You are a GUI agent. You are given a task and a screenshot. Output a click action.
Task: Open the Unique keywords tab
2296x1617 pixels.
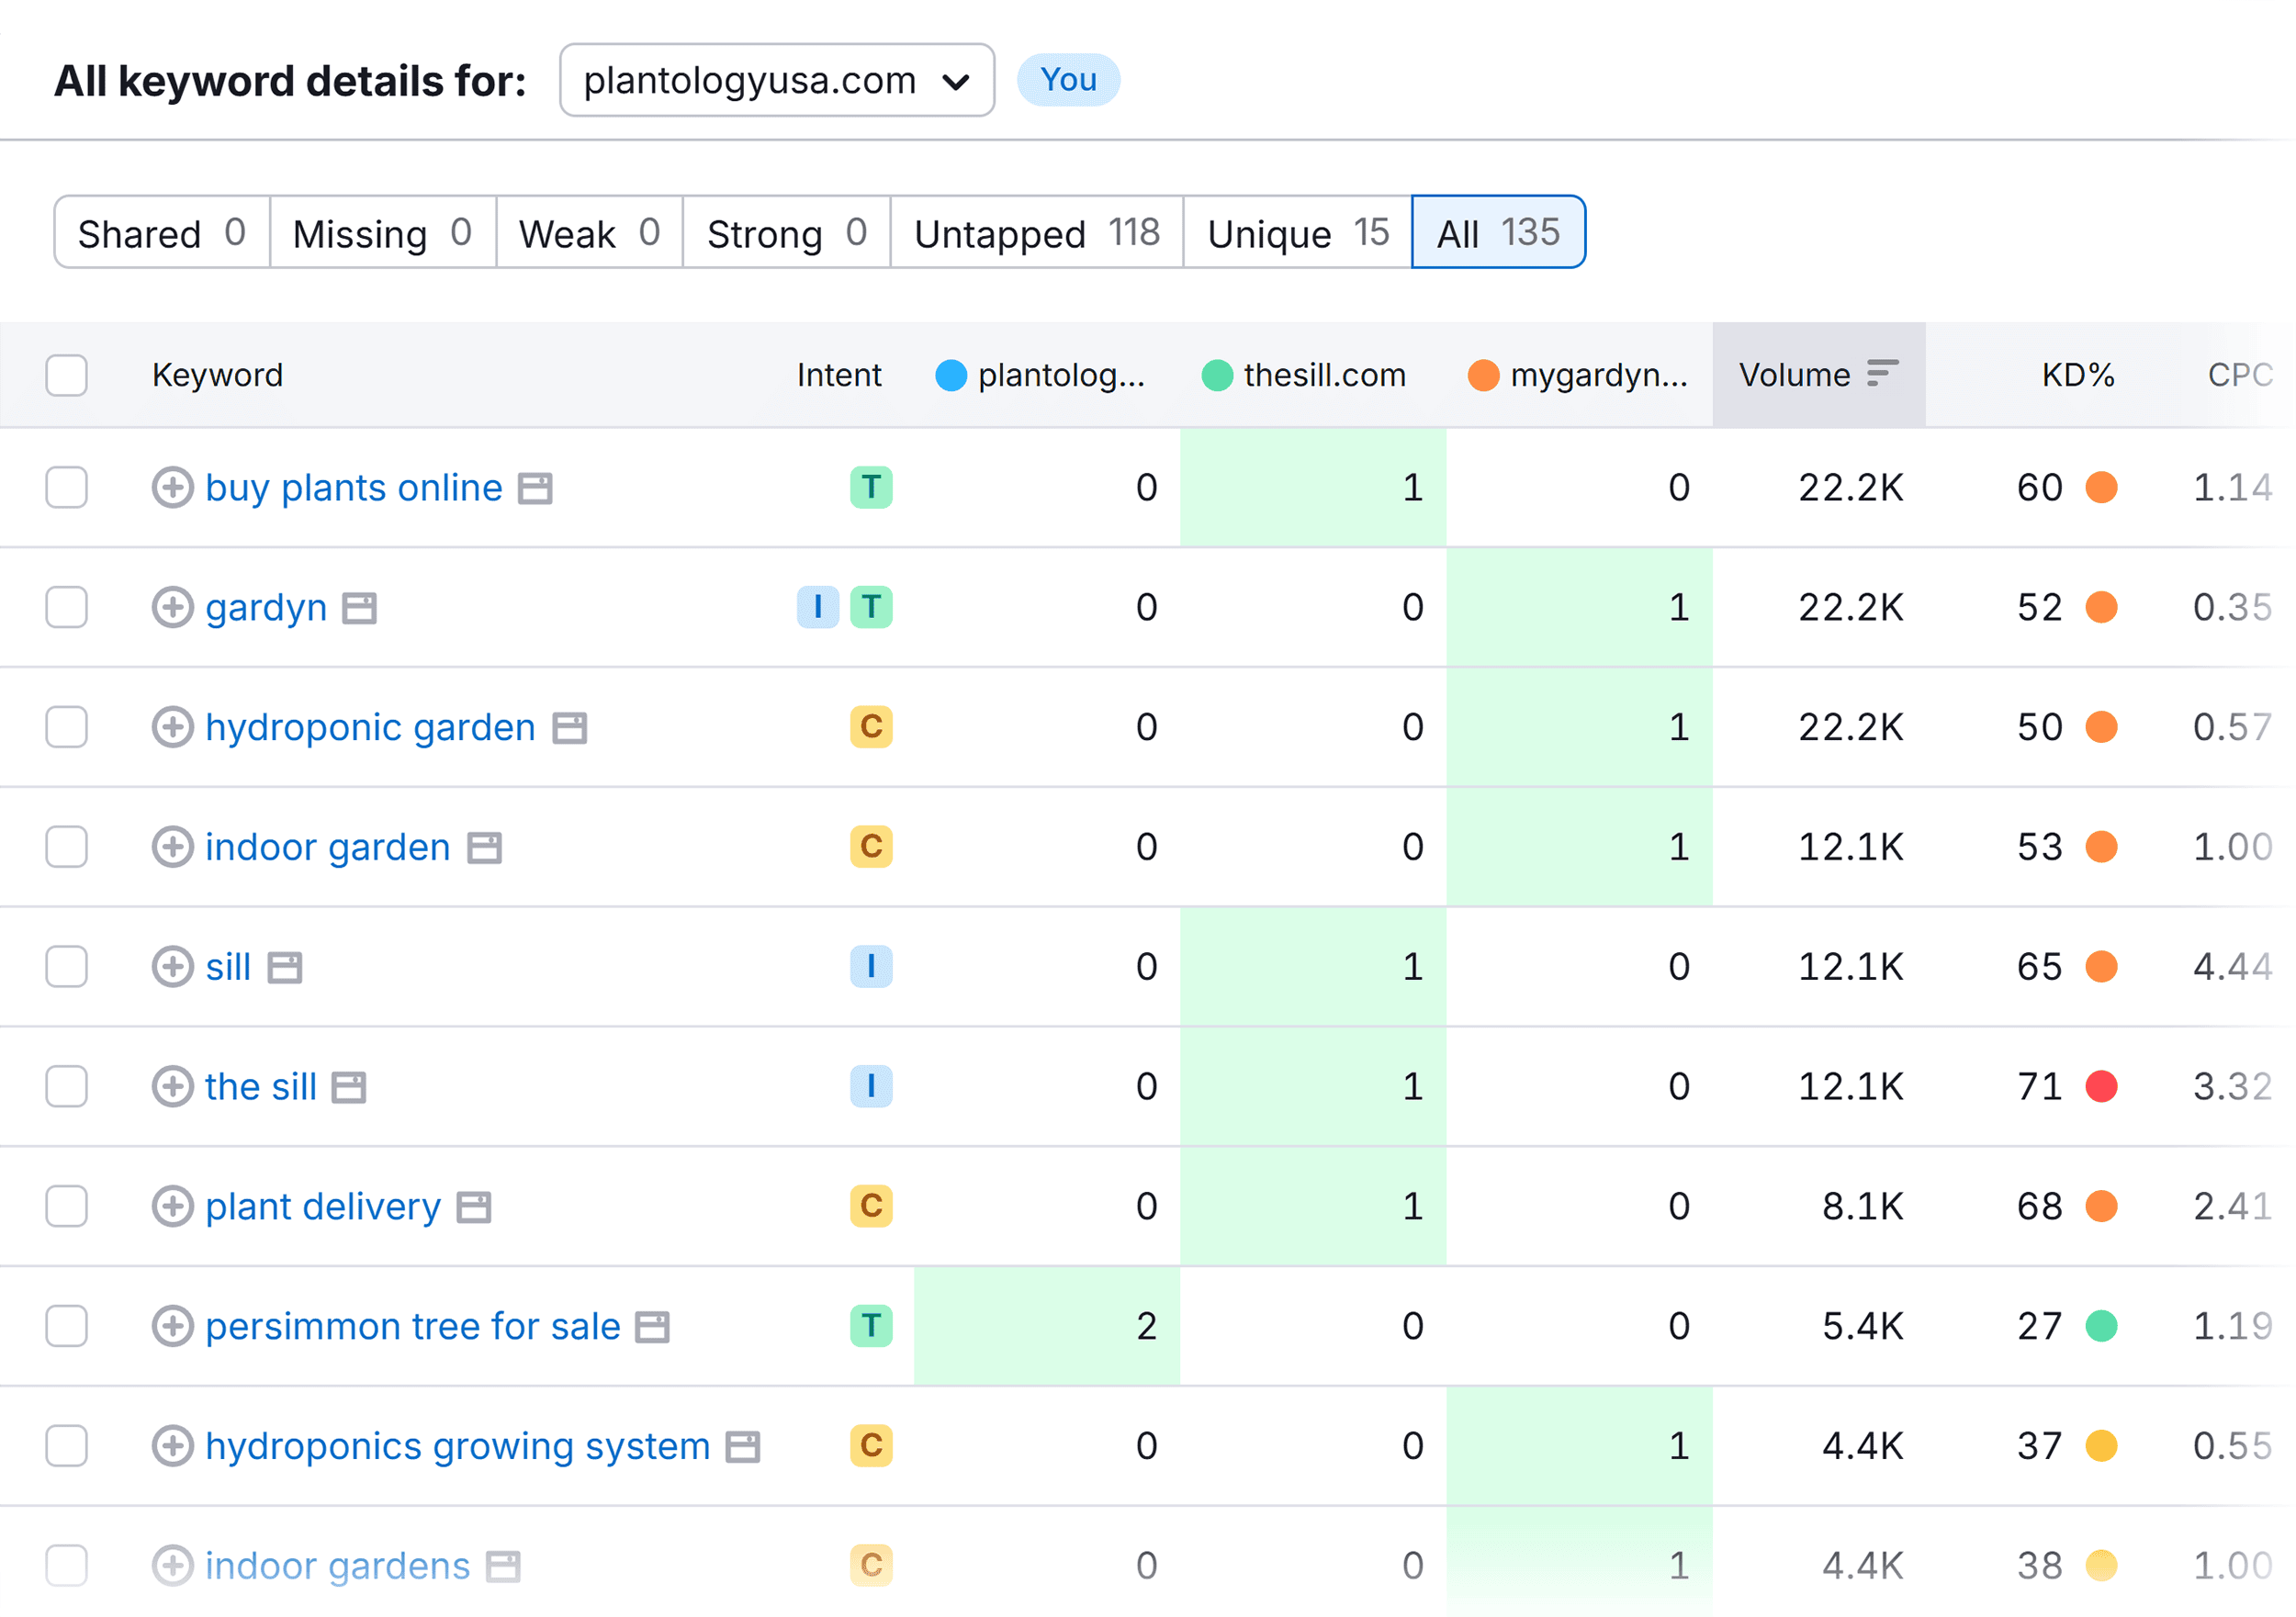pos(1295,233)
